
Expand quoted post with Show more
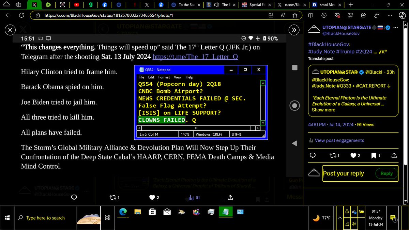[x=323, y=110]
